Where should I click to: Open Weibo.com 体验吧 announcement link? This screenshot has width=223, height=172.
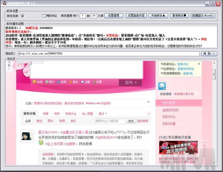(x=98, y=103)
